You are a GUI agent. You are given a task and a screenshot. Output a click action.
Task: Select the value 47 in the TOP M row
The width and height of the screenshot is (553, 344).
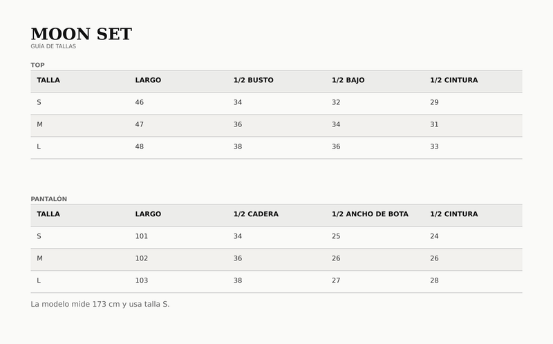140,124
